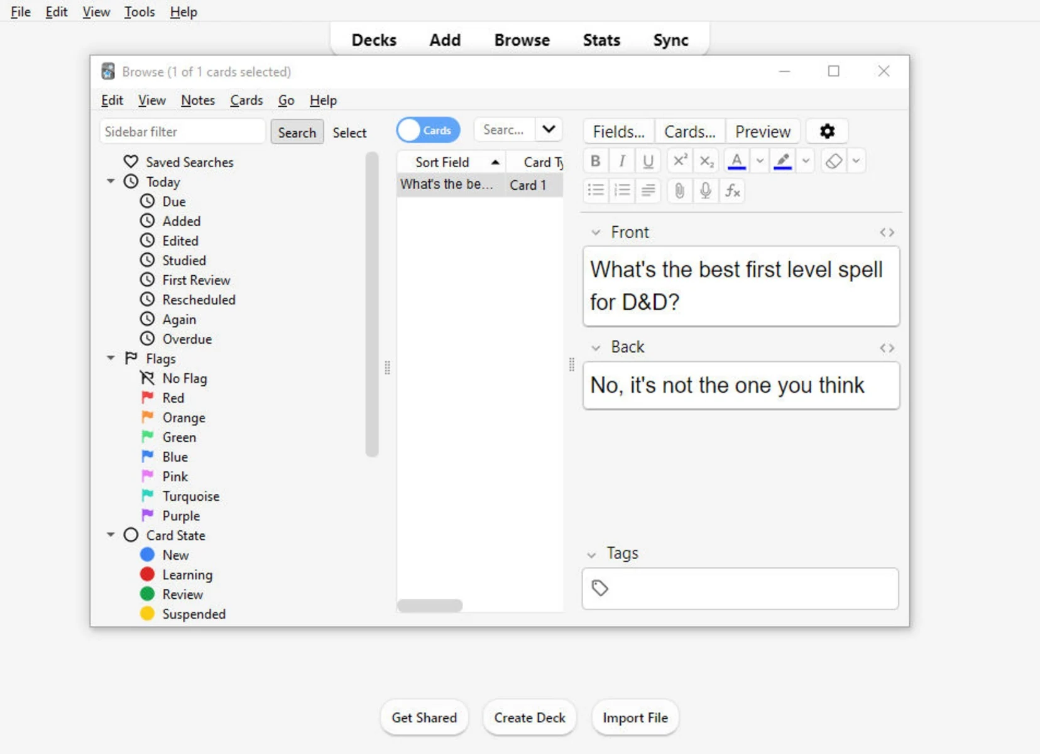Collapse the Tags section chevron

tap(591, 555)
